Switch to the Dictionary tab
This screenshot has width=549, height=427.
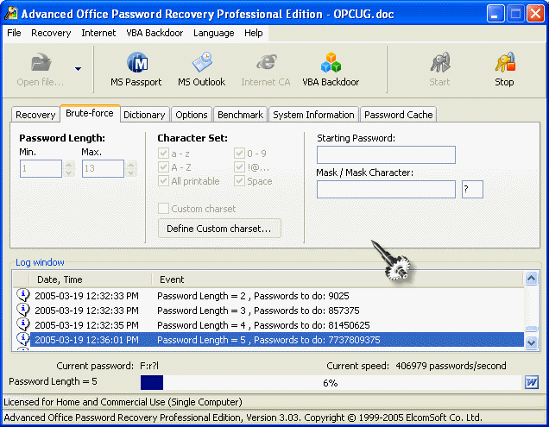144,115
